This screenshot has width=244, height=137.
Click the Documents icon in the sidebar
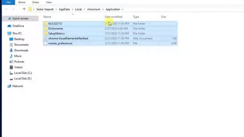pos(11,45)
